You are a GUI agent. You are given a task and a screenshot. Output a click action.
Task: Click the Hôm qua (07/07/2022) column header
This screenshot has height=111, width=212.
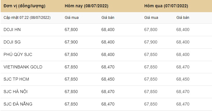pos(166,6)
